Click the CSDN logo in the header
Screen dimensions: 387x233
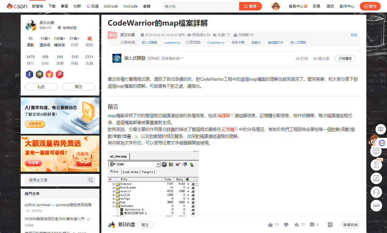[17, 6]
